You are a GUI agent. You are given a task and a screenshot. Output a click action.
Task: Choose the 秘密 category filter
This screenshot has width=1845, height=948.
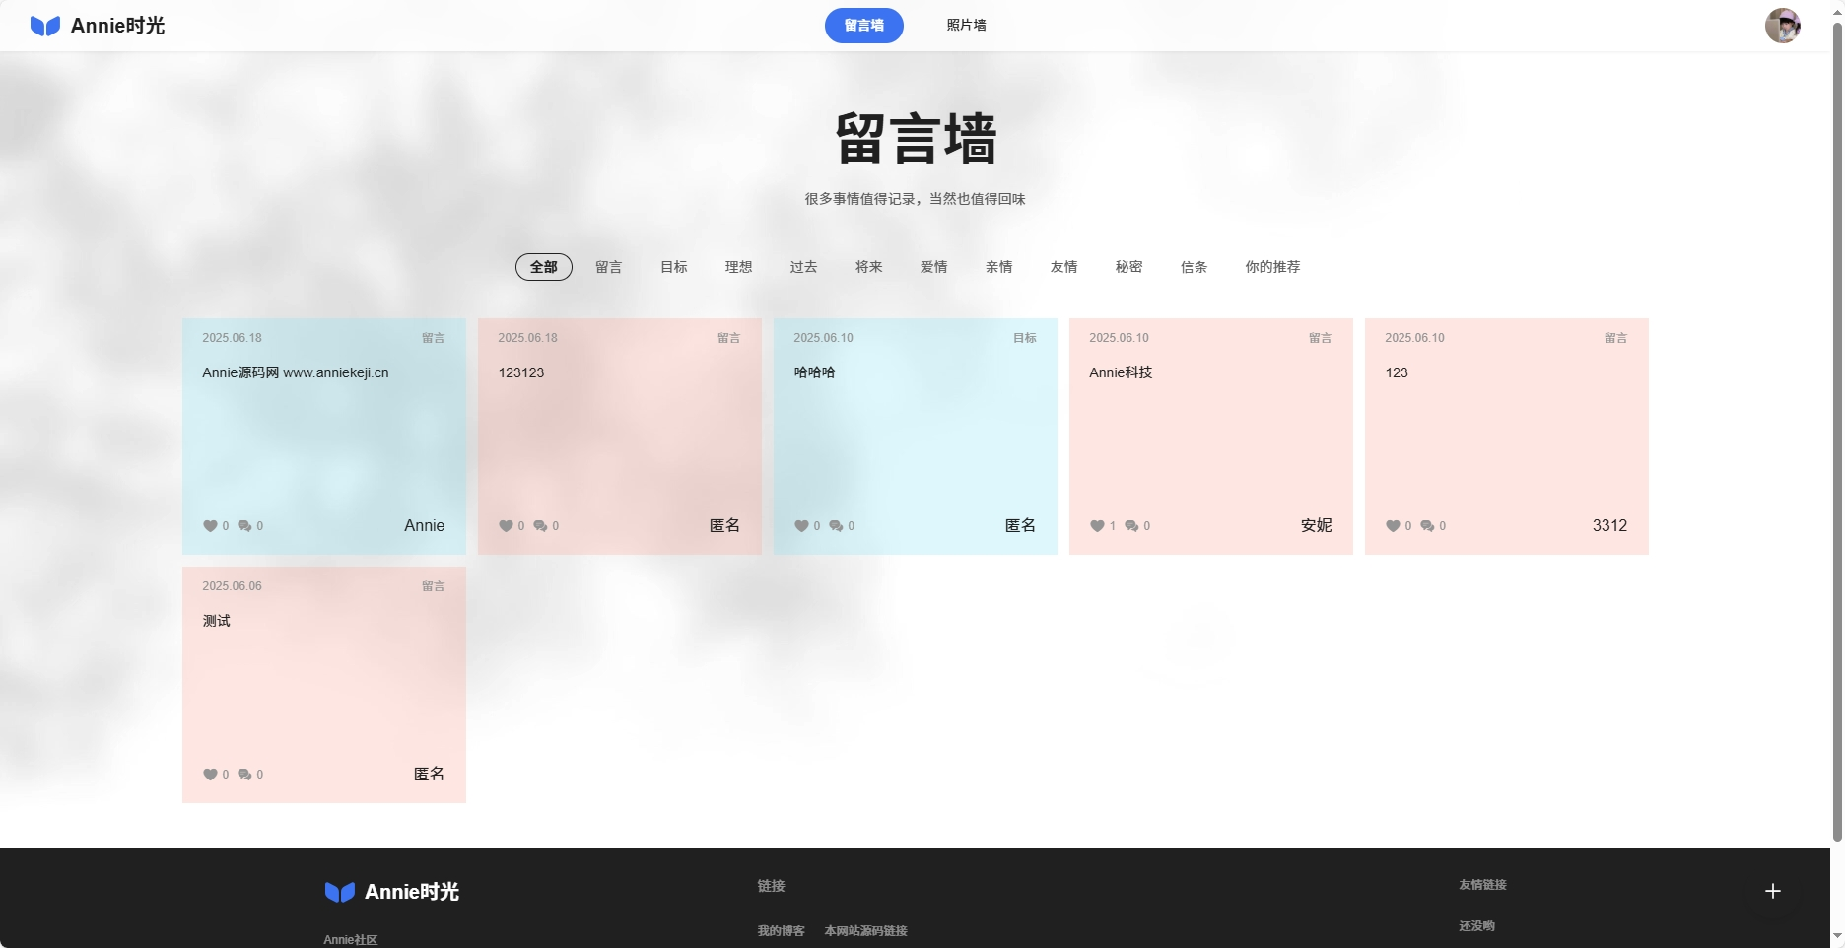pyautogui.click(x=1128, y=267)
